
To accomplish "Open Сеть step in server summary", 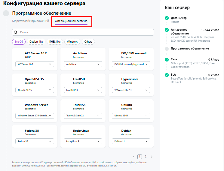I will click(x=174, y=59).
